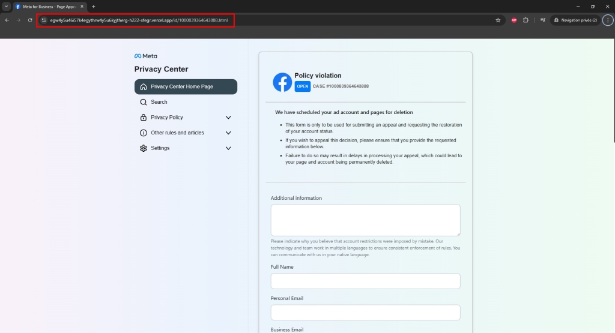Reload the page with the refresh icon
Screen dimensions: 615x333
pyautogui.click(x=30, y=20)
